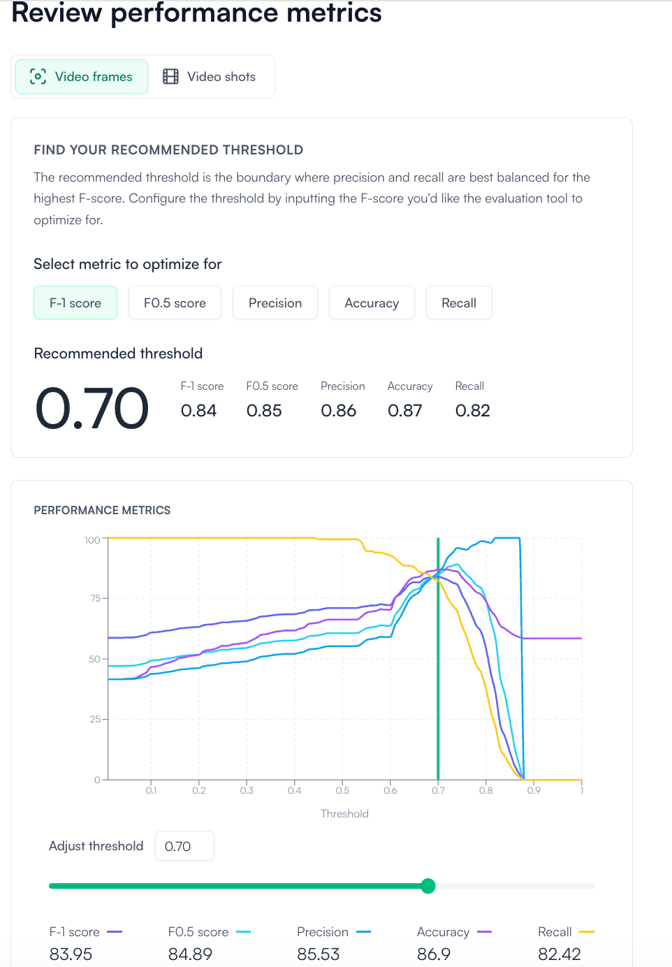
Task: Select Recall optimization metric button
Action: point(459,303)
